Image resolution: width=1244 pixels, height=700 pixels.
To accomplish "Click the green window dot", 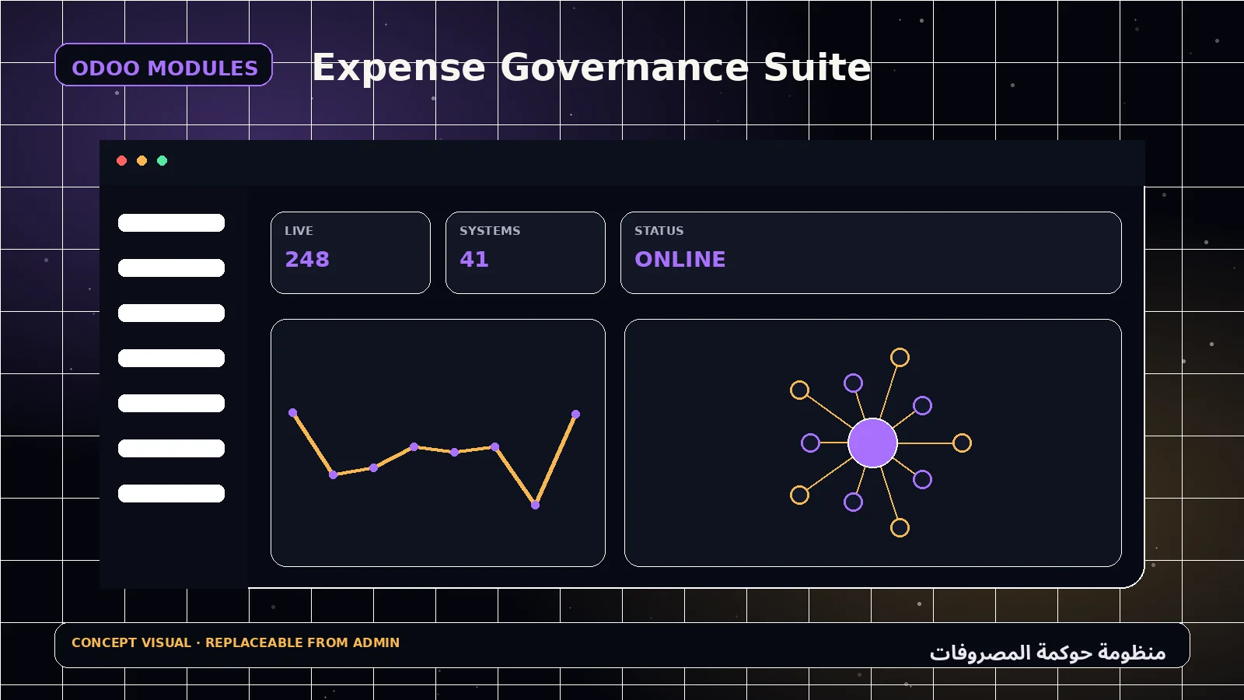I will click(162, 161).
